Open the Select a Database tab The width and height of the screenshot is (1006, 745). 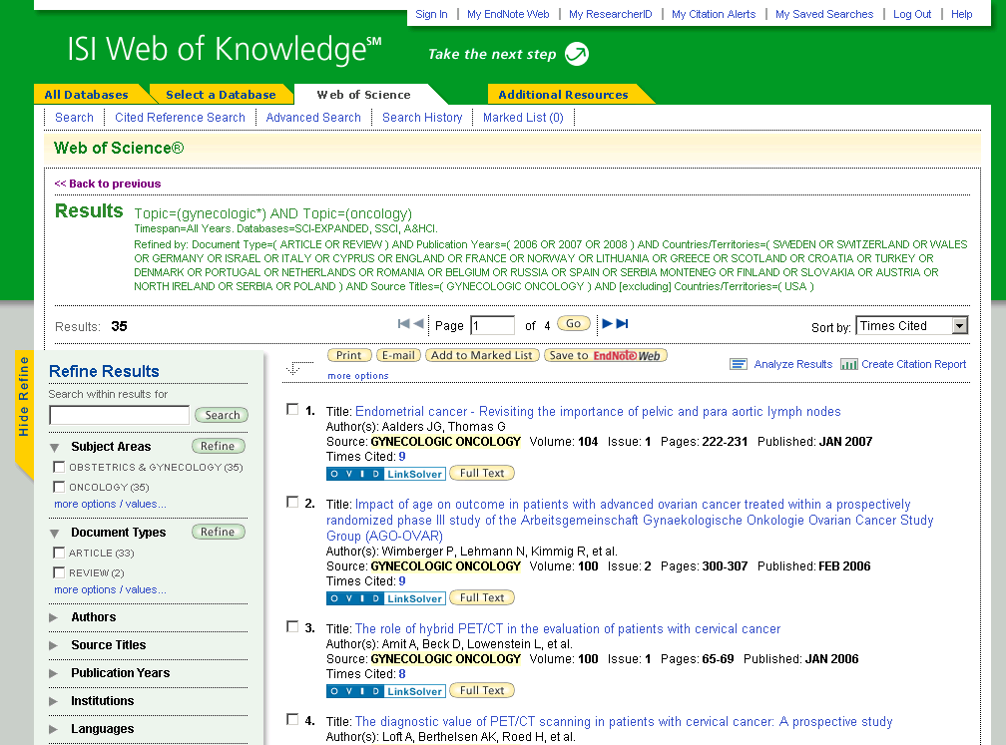[x=221, y=94]
